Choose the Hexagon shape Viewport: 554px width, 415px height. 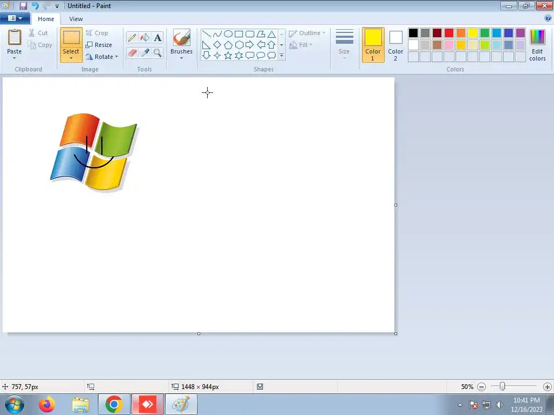pos(239,45)
